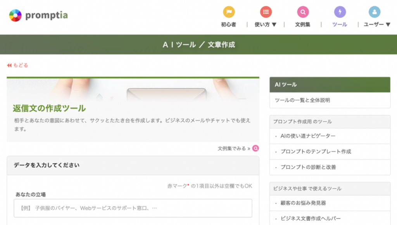Go to 文例集 in the navigation
This screenshot has height=225, width=397.
click(302, 24)
